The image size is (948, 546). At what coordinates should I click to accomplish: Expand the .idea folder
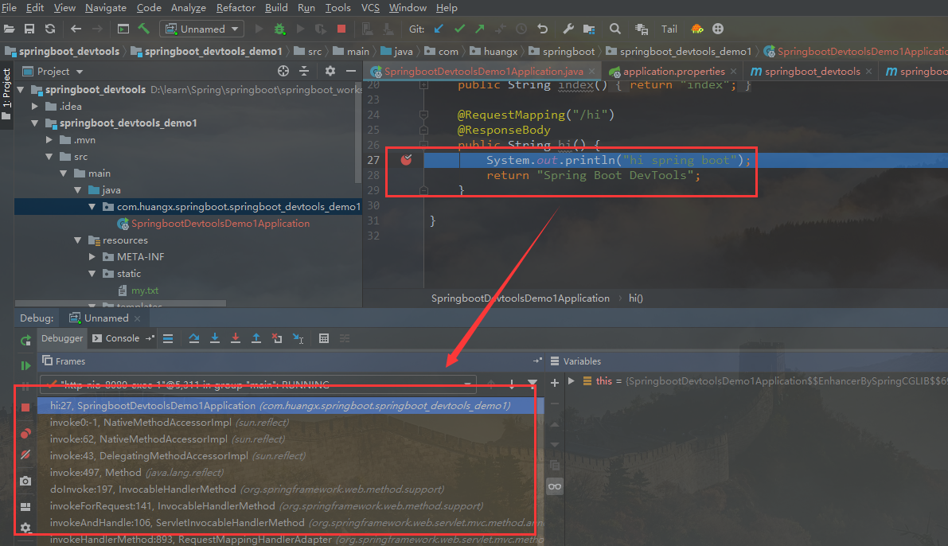coord(35,107)
